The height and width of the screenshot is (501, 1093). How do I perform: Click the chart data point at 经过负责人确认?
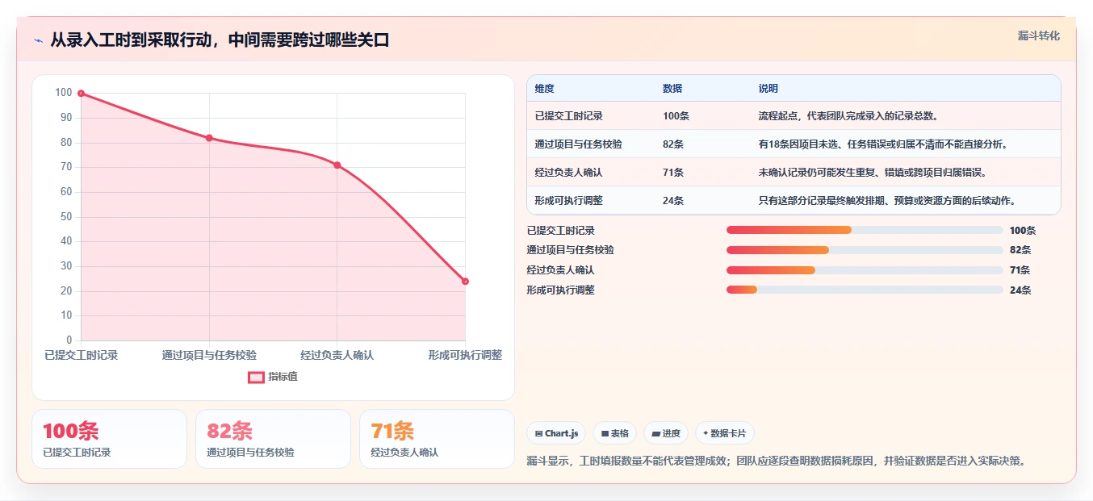coord(337,165)
